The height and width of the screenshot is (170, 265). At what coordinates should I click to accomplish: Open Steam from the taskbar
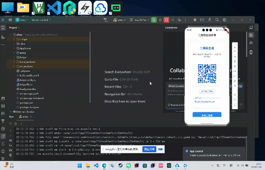[x=120, y=165]
